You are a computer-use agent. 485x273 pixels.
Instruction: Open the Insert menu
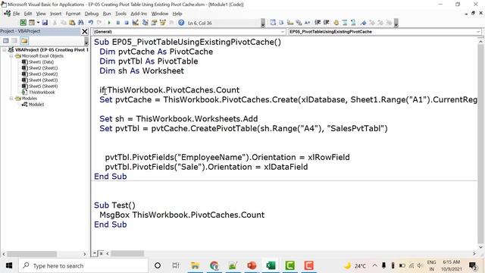point(55,14)
